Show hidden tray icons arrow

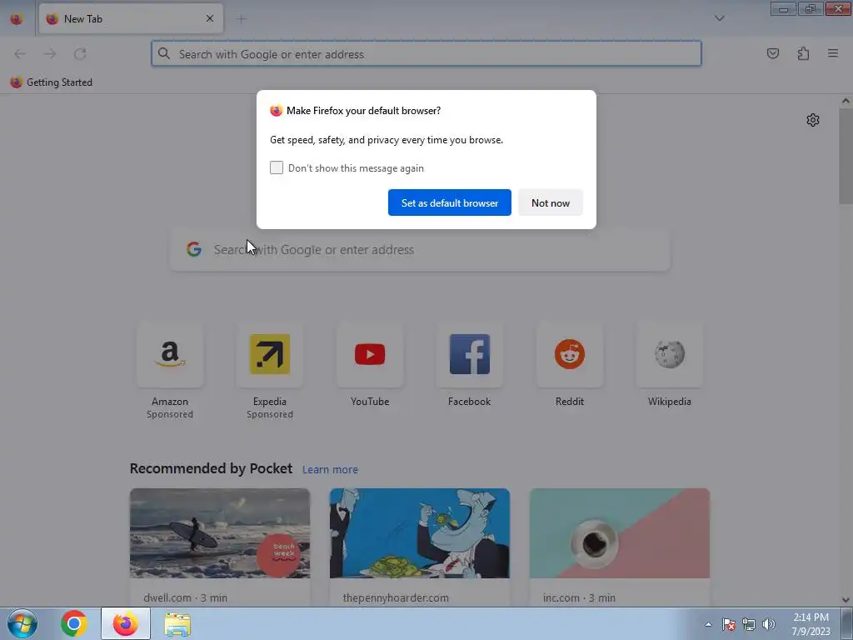click(708, 624)
